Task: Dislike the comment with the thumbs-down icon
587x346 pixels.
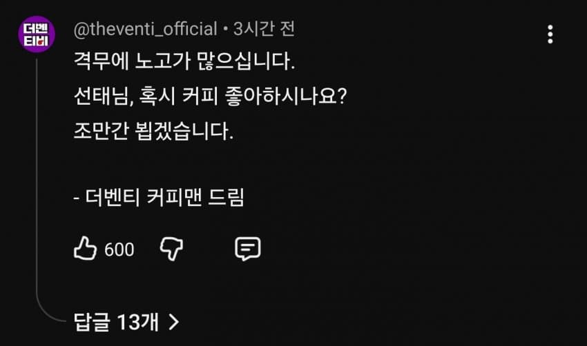Action: [170, 249]
